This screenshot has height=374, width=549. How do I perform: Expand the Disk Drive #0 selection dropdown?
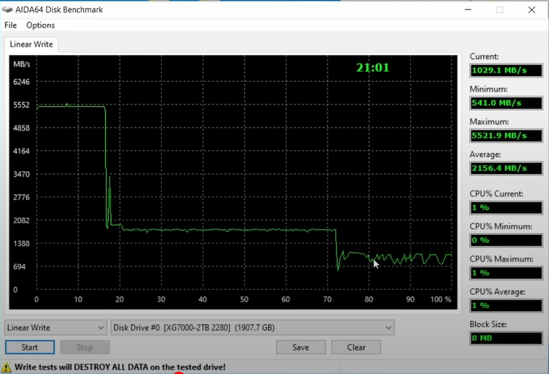pyautogui.click(x=253, y=328)
